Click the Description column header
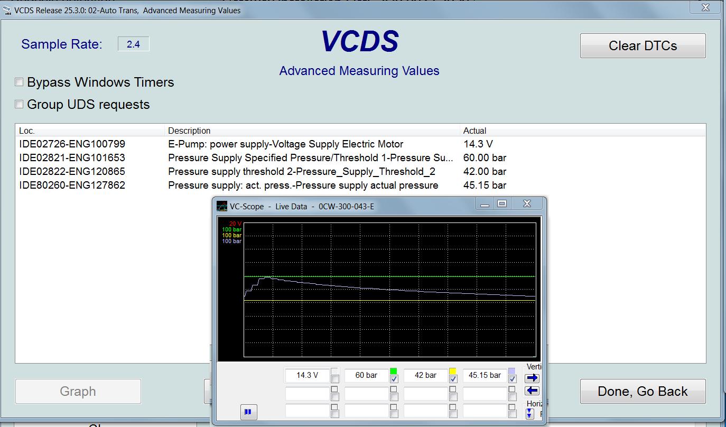726x427 pixels. click(x=313, y=131)
